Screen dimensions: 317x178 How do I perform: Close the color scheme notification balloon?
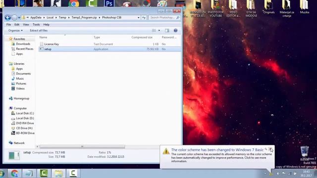pos(270,149)
